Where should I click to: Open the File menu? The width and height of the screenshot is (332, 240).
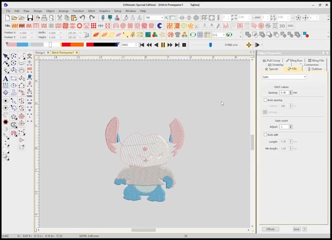click(8, 11)
